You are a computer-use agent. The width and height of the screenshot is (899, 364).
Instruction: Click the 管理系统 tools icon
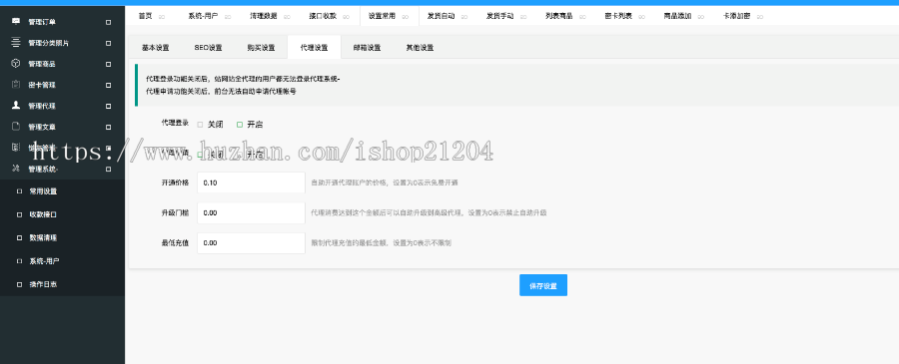16,169
